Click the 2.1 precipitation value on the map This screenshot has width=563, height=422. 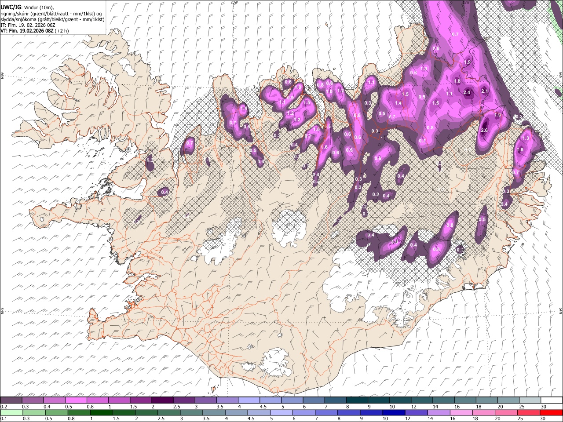point(485,91)
